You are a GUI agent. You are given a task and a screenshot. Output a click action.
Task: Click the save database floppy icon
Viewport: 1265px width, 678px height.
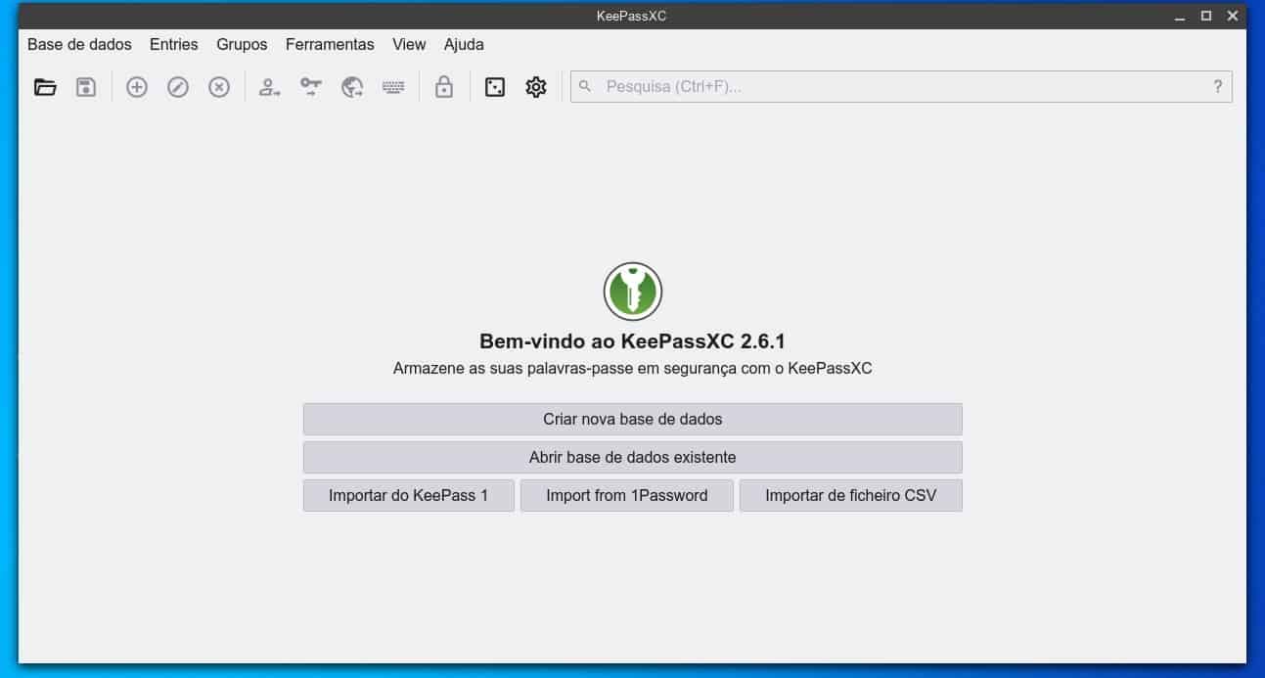(x=86, y=87)
